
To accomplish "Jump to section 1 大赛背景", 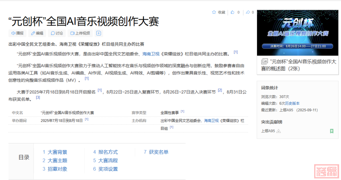I will [55, 152].
